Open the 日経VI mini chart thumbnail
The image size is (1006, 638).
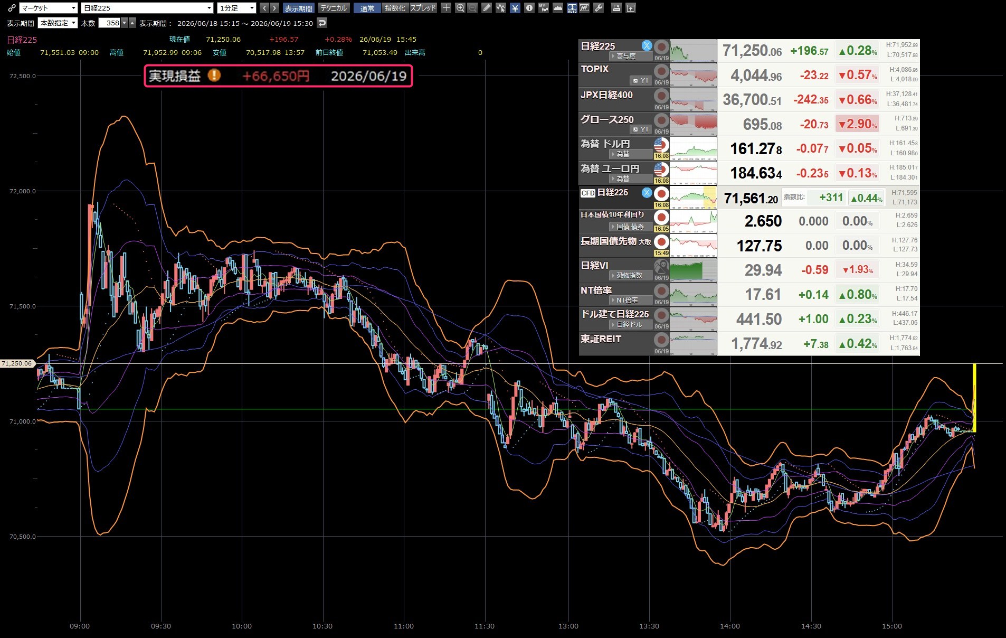click(693, 269)
